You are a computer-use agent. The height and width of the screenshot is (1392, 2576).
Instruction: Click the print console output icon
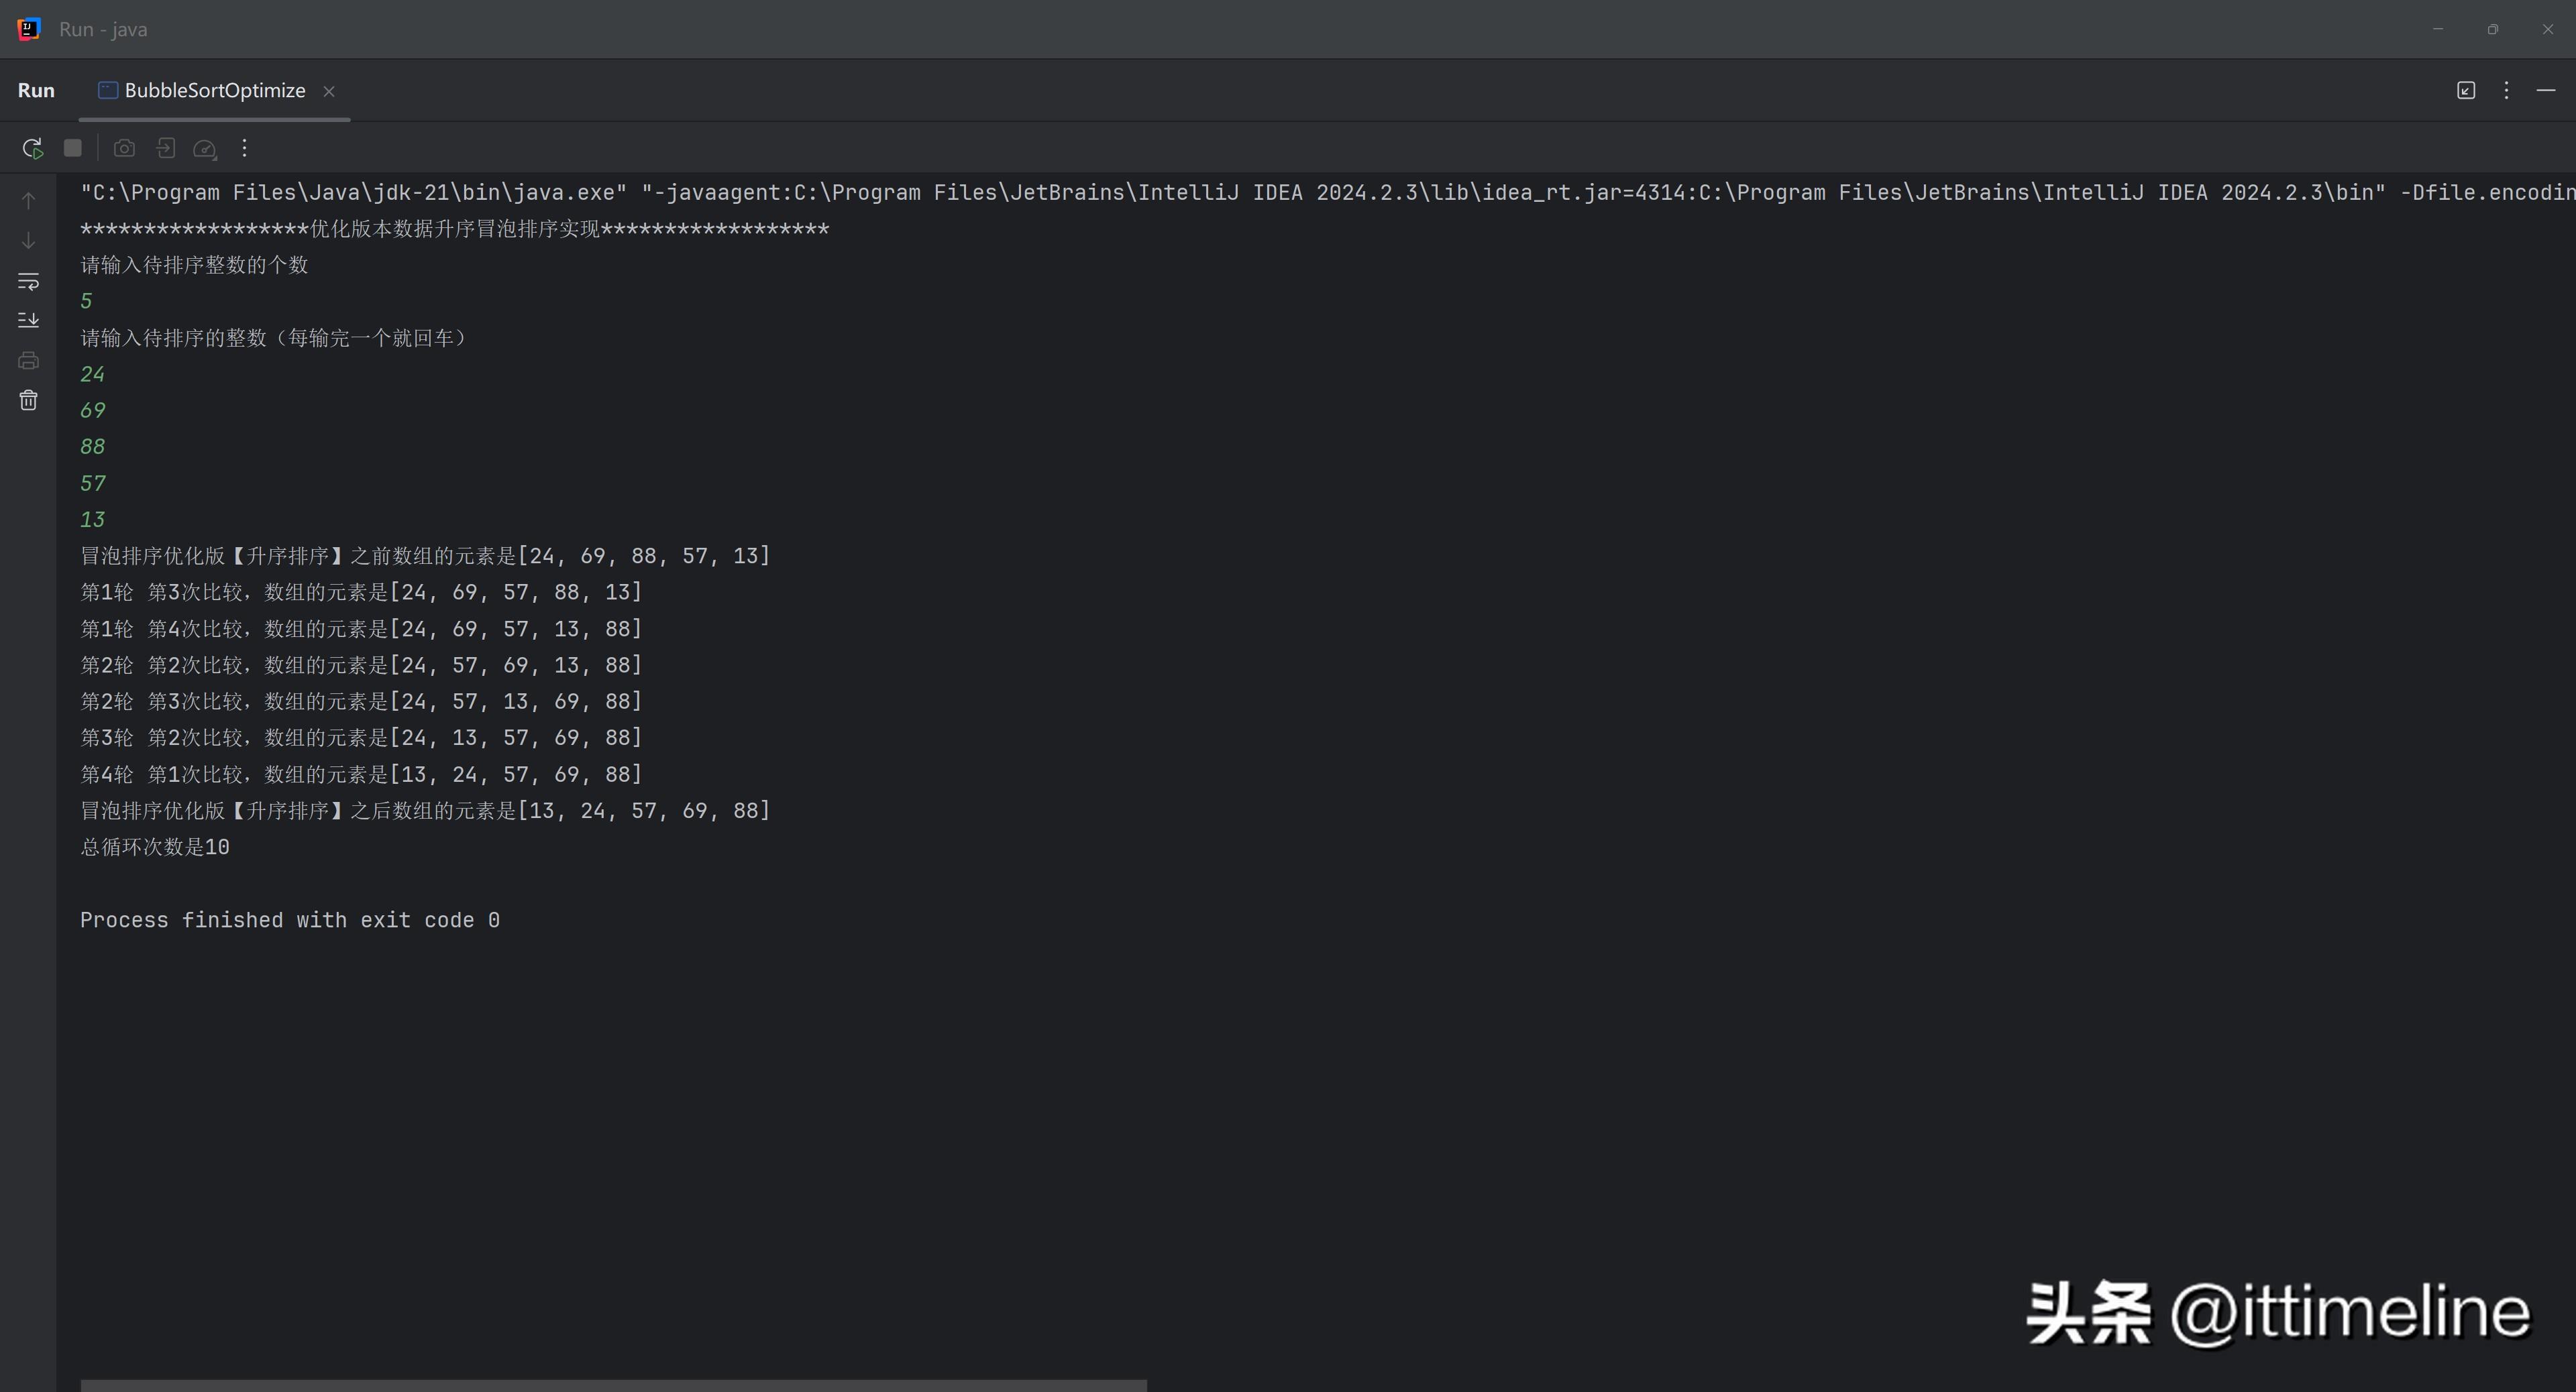(29, 361)
